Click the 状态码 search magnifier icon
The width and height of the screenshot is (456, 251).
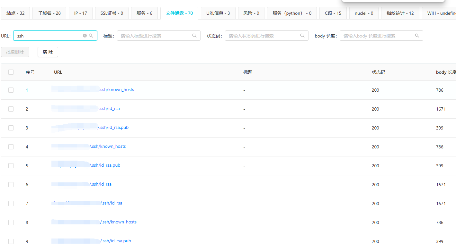tap(302, 36)
